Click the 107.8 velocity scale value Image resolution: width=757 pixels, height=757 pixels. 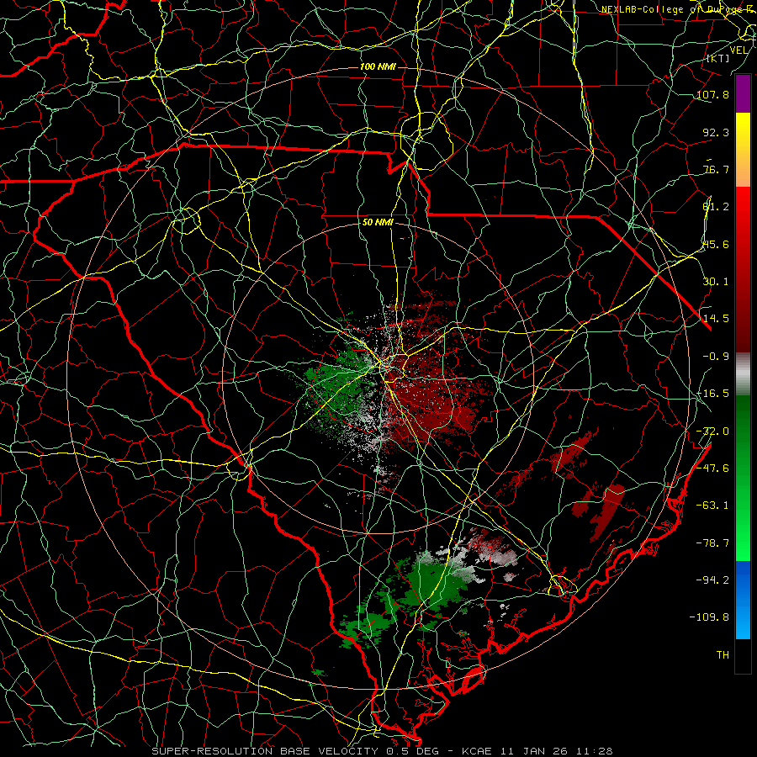[712, 94]
